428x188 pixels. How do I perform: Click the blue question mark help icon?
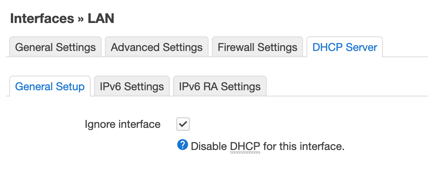click(x=182, y=145)
